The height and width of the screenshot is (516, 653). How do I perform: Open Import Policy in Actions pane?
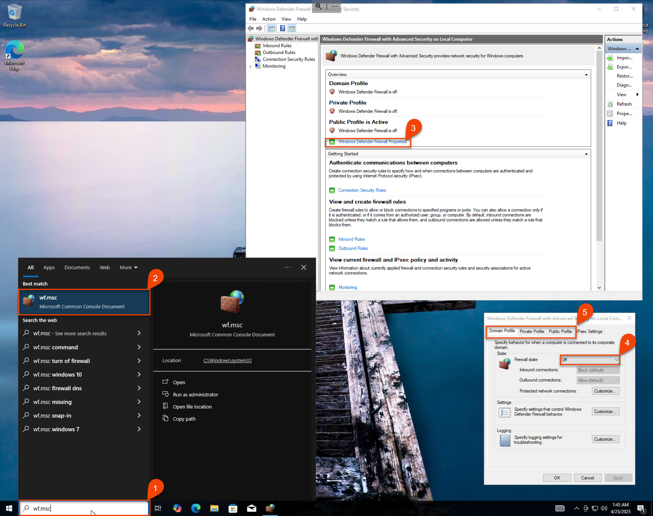[624, 58]
